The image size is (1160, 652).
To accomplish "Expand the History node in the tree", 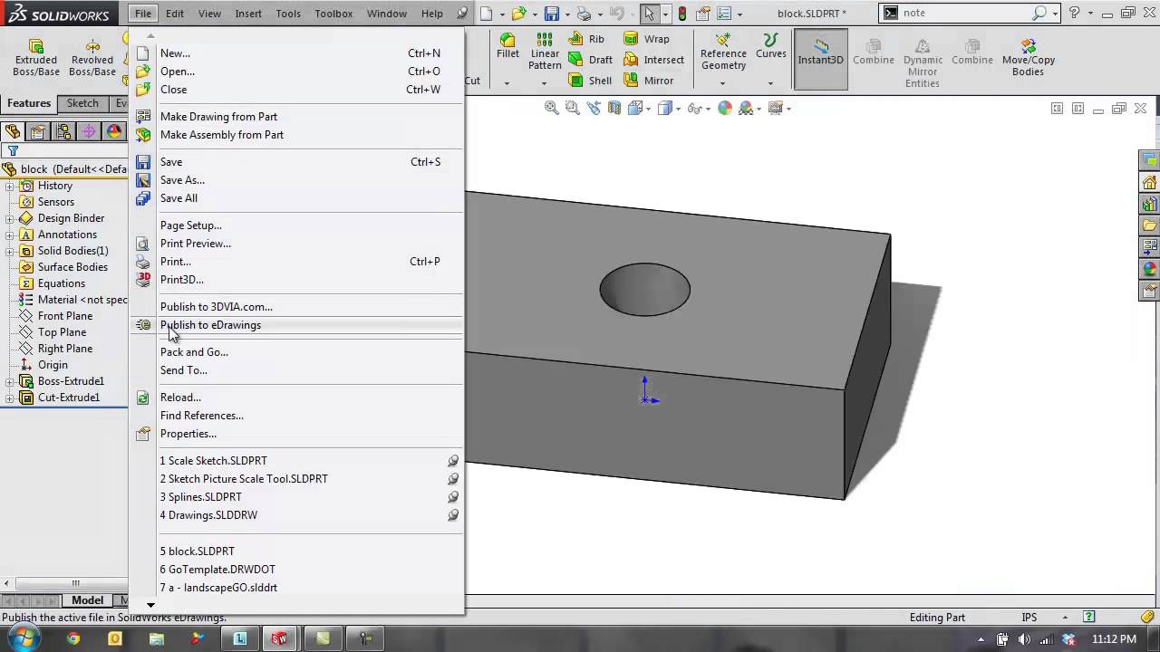I will (x=10, y=186).
